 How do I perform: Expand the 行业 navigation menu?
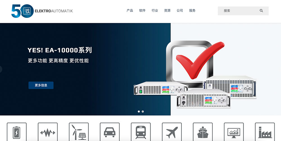coord(155,11)
